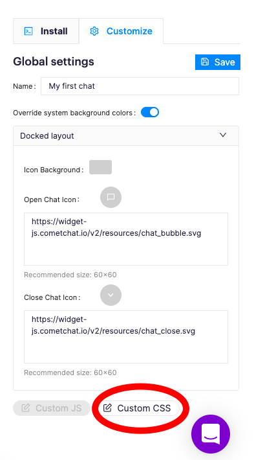This screenshot has width=254, height=460.
Task: Click the Close Chat chevron preview icon
Action: click(x=111, y=295)
